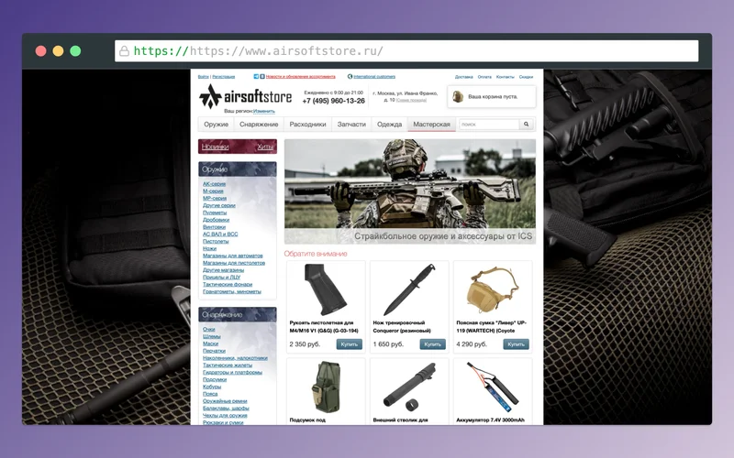Viewport: 734px width, 458px height.
Task: Open the Перчатки category
Action: click(x=214, y=351)
